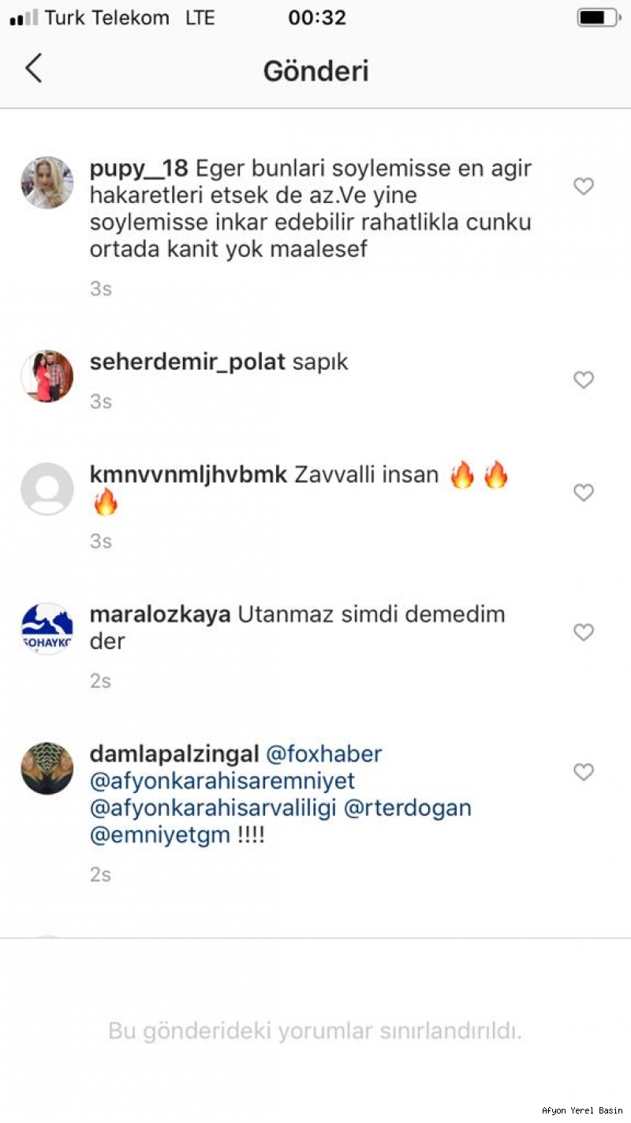Like pupy__18's comment with the heart
The height and width of the screenshot is (1123, 631).
tap(583, 186)
